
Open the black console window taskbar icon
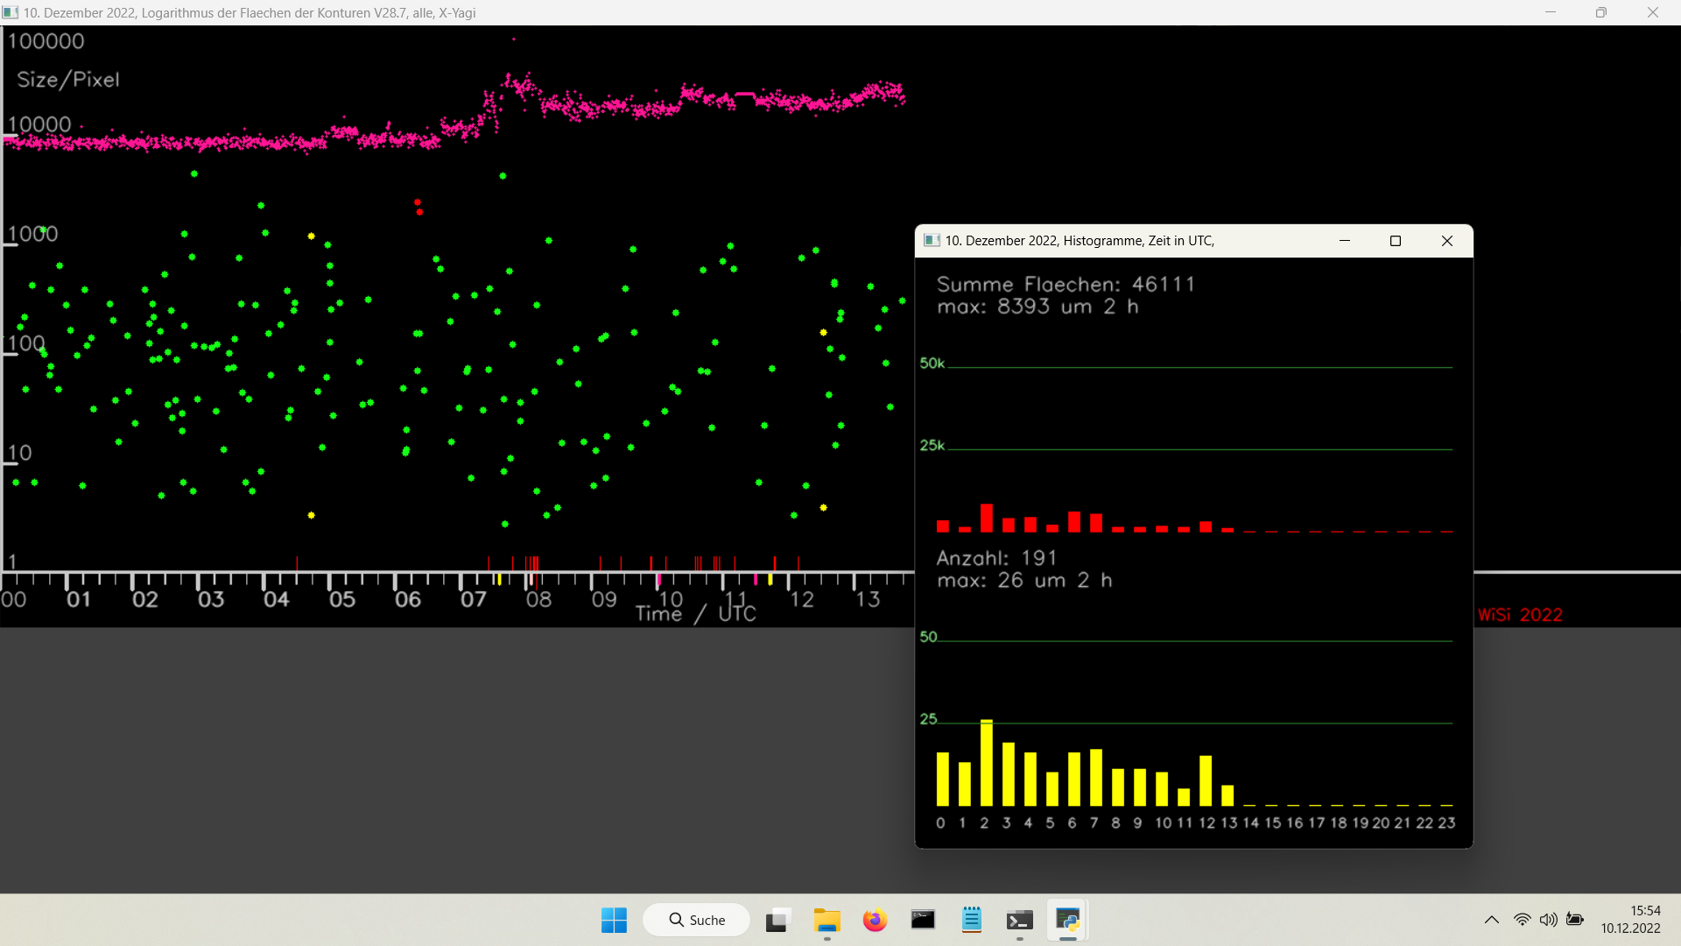(923, 920)
